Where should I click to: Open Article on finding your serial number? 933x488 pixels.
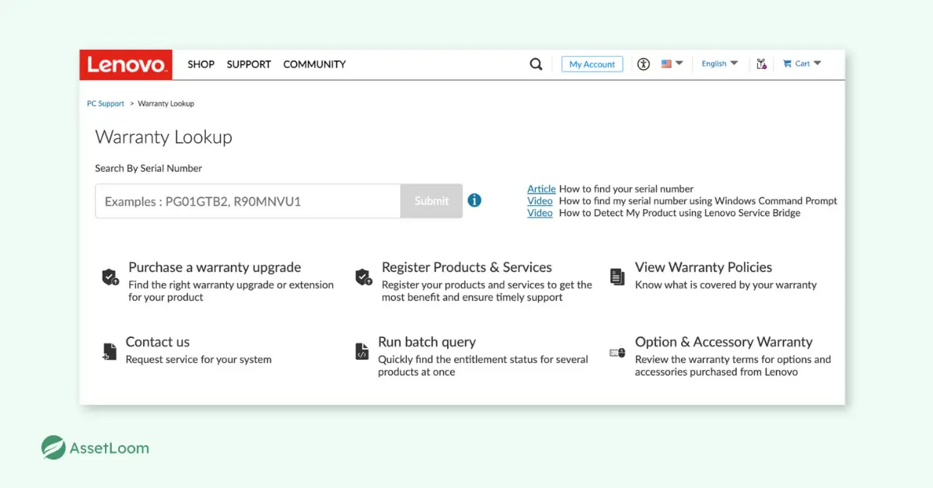tap(541, 189)
